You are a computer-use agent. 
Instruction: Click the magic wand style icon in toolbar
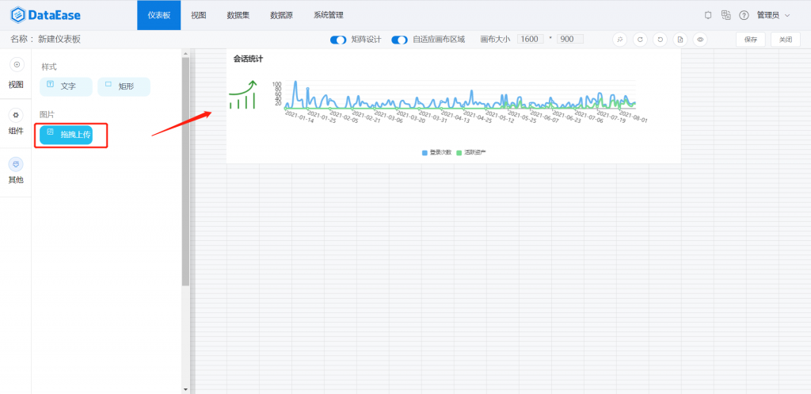tap(619, 40)
